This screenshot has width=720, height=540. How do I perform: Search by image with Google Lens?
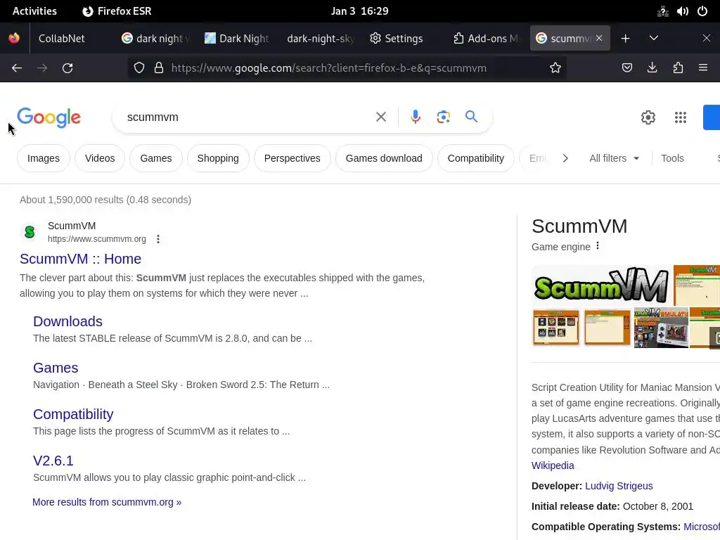coord(443,117)
